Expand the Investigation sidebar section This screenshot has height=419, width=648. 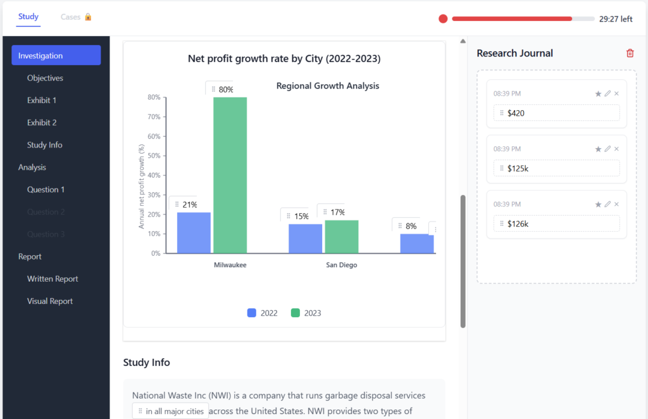click(56, 56)
